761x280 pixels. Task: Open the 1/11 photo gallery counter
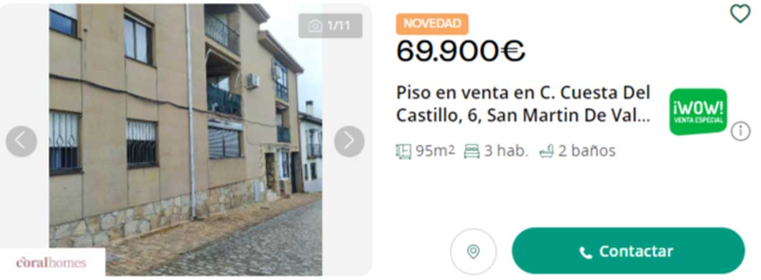(x=330, y=26)
